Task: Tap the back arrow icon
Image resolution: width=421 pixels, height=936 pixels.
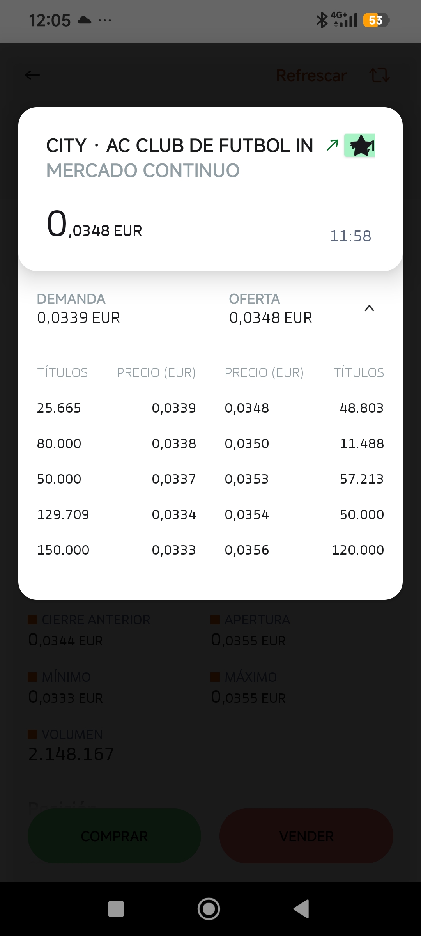Action: click(32, 75)
